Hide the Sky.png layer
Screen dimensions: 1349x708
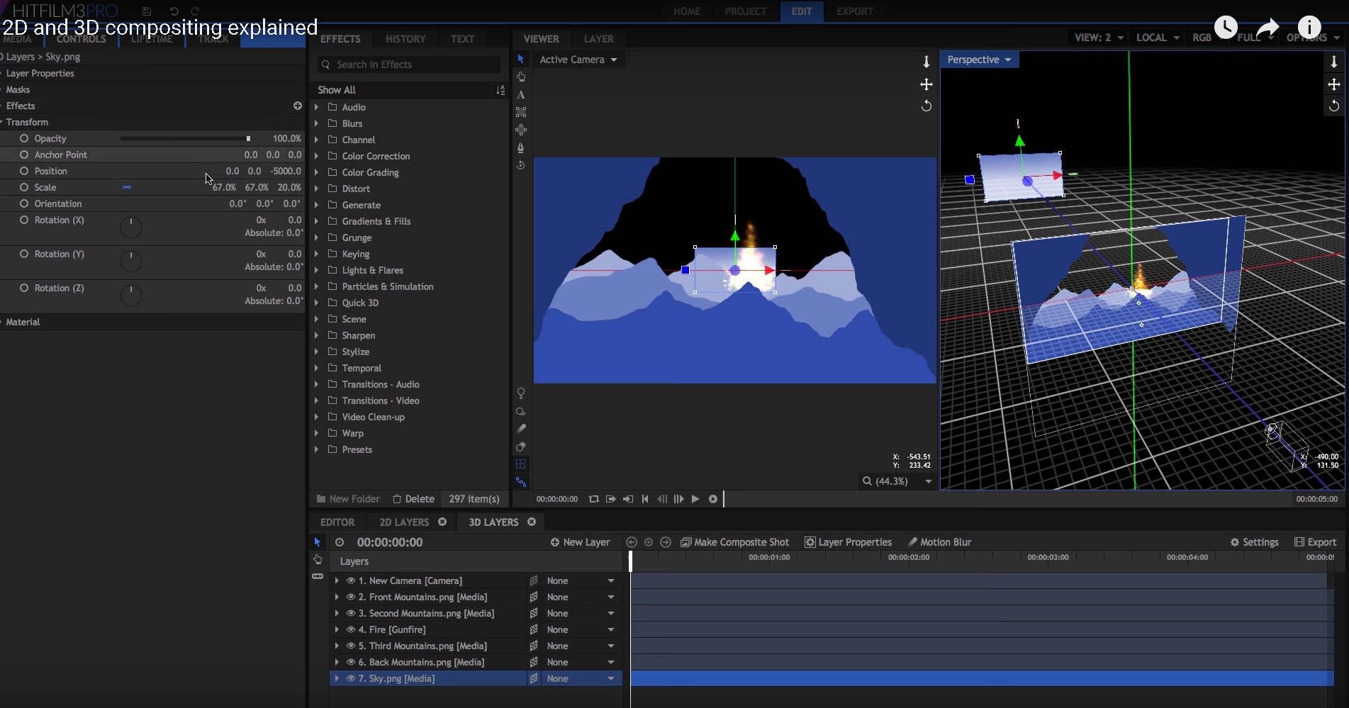coord(351,678)
